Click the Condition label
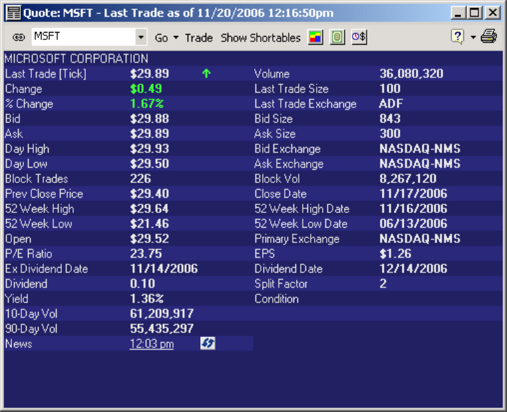Image resolution: width=507 pixels, height=412 pixels. [x=277, y=299]
